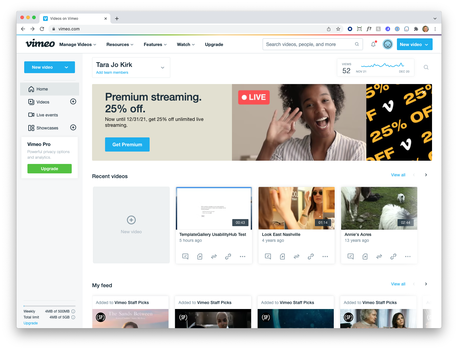
Task: Open review page icon for Look East Nashville
Action: point(268,256)
